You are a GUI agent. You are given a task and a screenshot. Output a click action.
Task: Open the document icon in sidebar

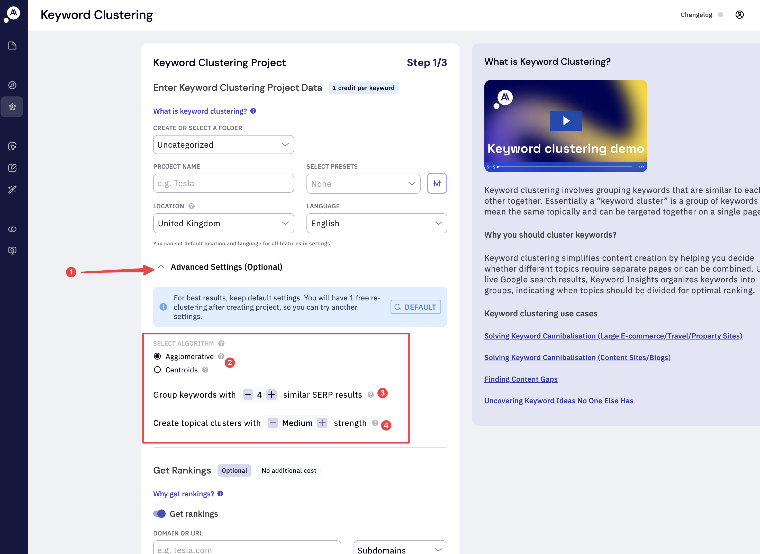click(12, 46)
